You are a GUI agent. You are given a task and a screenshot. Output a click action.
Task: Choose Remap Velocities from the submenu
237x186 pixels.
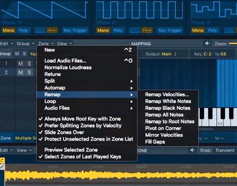[167, 94]
